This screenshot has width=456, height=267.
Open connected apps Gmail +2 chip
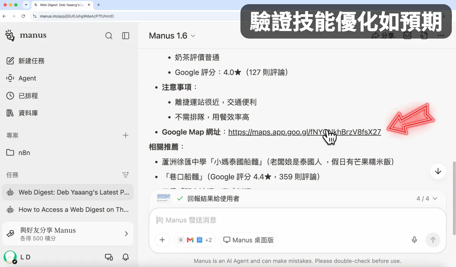[195, 240]
